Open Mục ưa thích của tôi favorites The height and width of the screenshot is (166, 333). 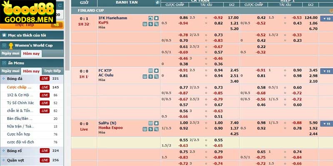click(32, 35)
